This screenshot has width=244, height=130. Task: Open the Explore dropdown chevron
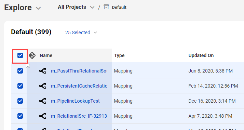click(38, 8)
